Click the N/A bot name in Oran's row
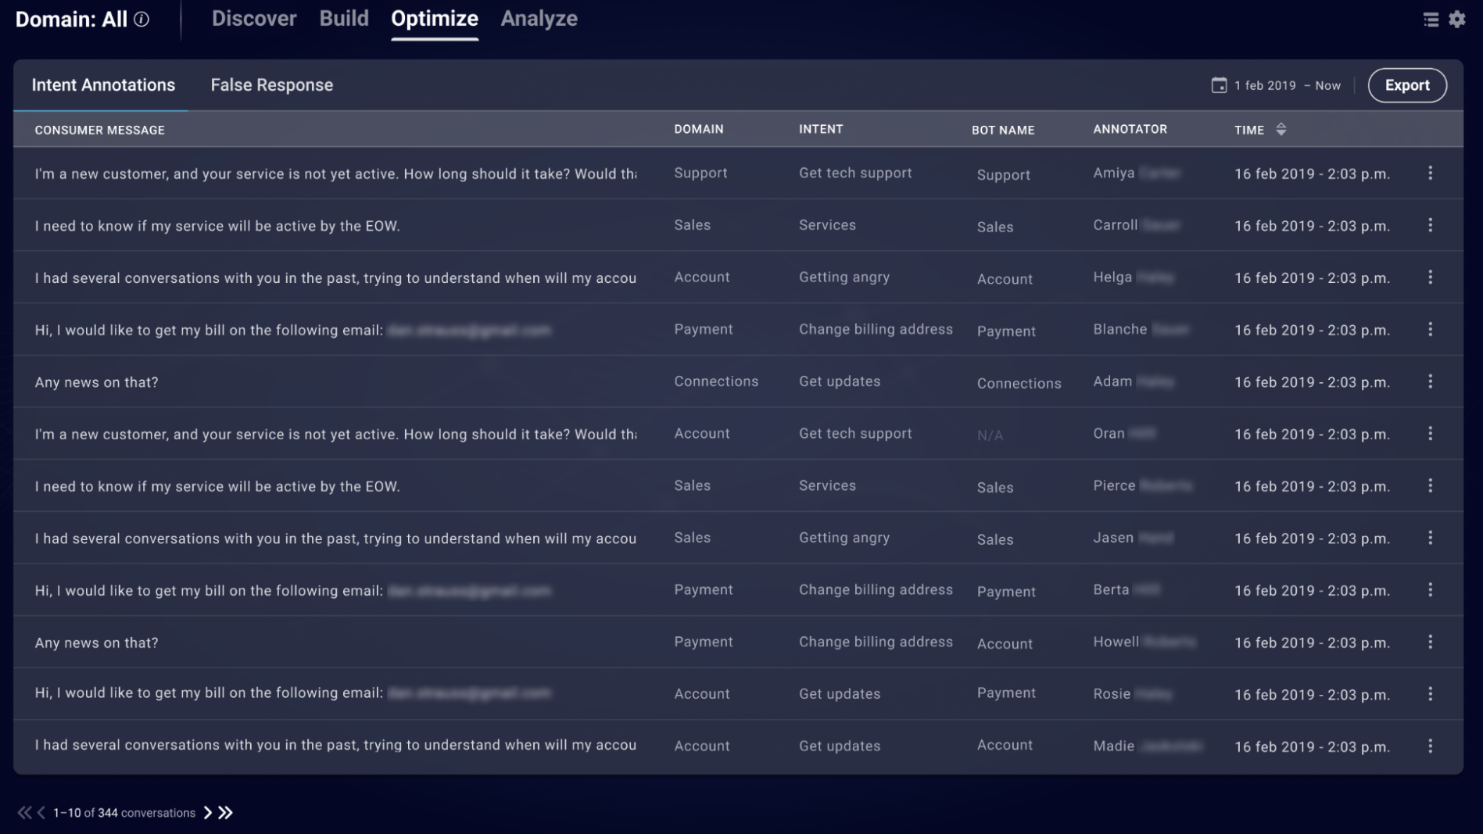Viewport: 1483px width, 834px height. [x=990, y=435]
